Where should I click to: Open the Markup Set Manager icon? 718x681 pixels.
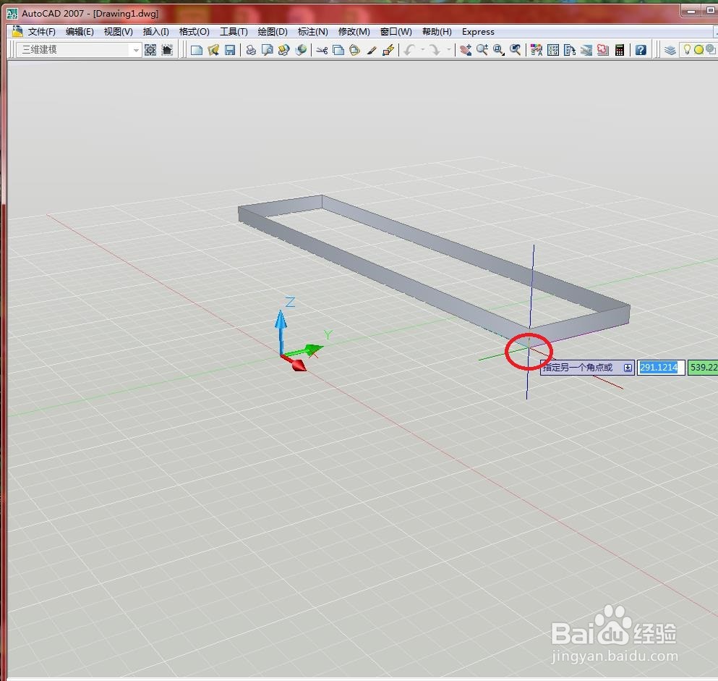click(603, 50)
